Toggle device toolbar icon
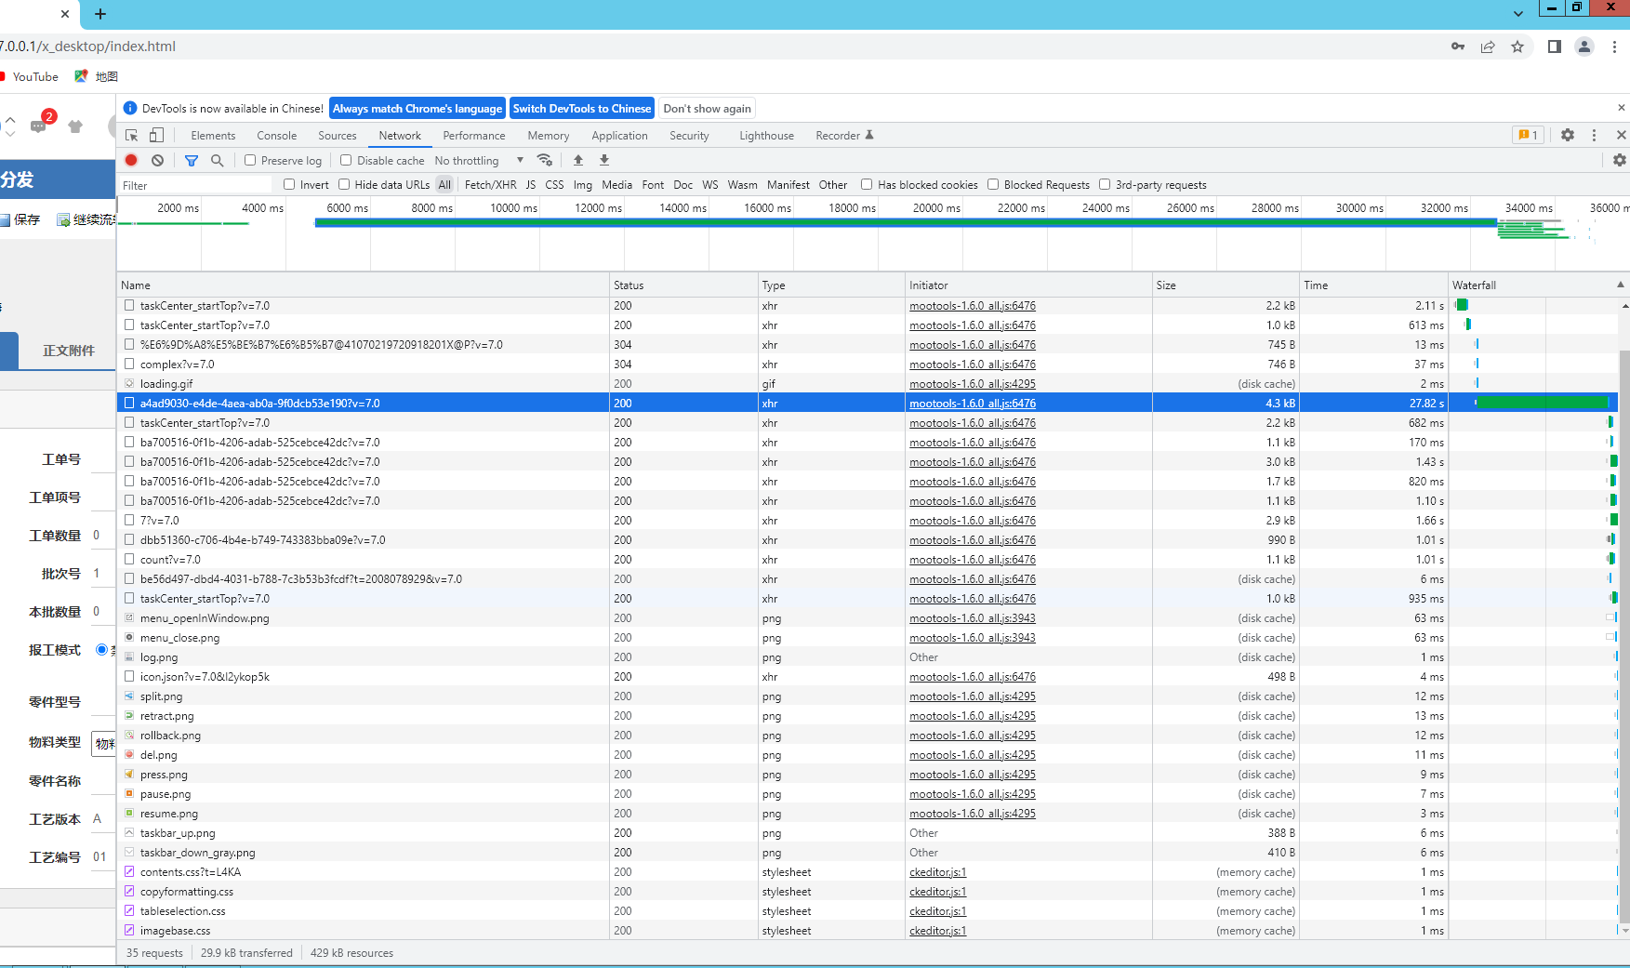The width and height of the screenshot is (1630, 968). coord(156,136)
